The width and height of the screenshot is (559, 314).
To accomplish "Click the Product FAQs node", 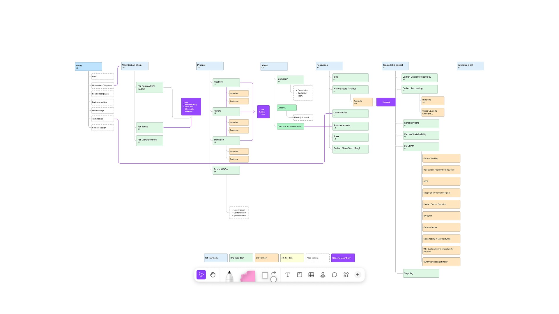I will tap(226, 170).
